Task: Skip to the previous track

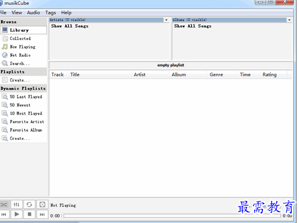Action: pyautogui.click(x=4, y=214)
